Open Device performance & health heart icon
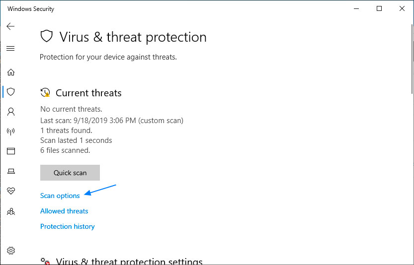The height and width of the screenshot is (265, 414). pos(10,191)
